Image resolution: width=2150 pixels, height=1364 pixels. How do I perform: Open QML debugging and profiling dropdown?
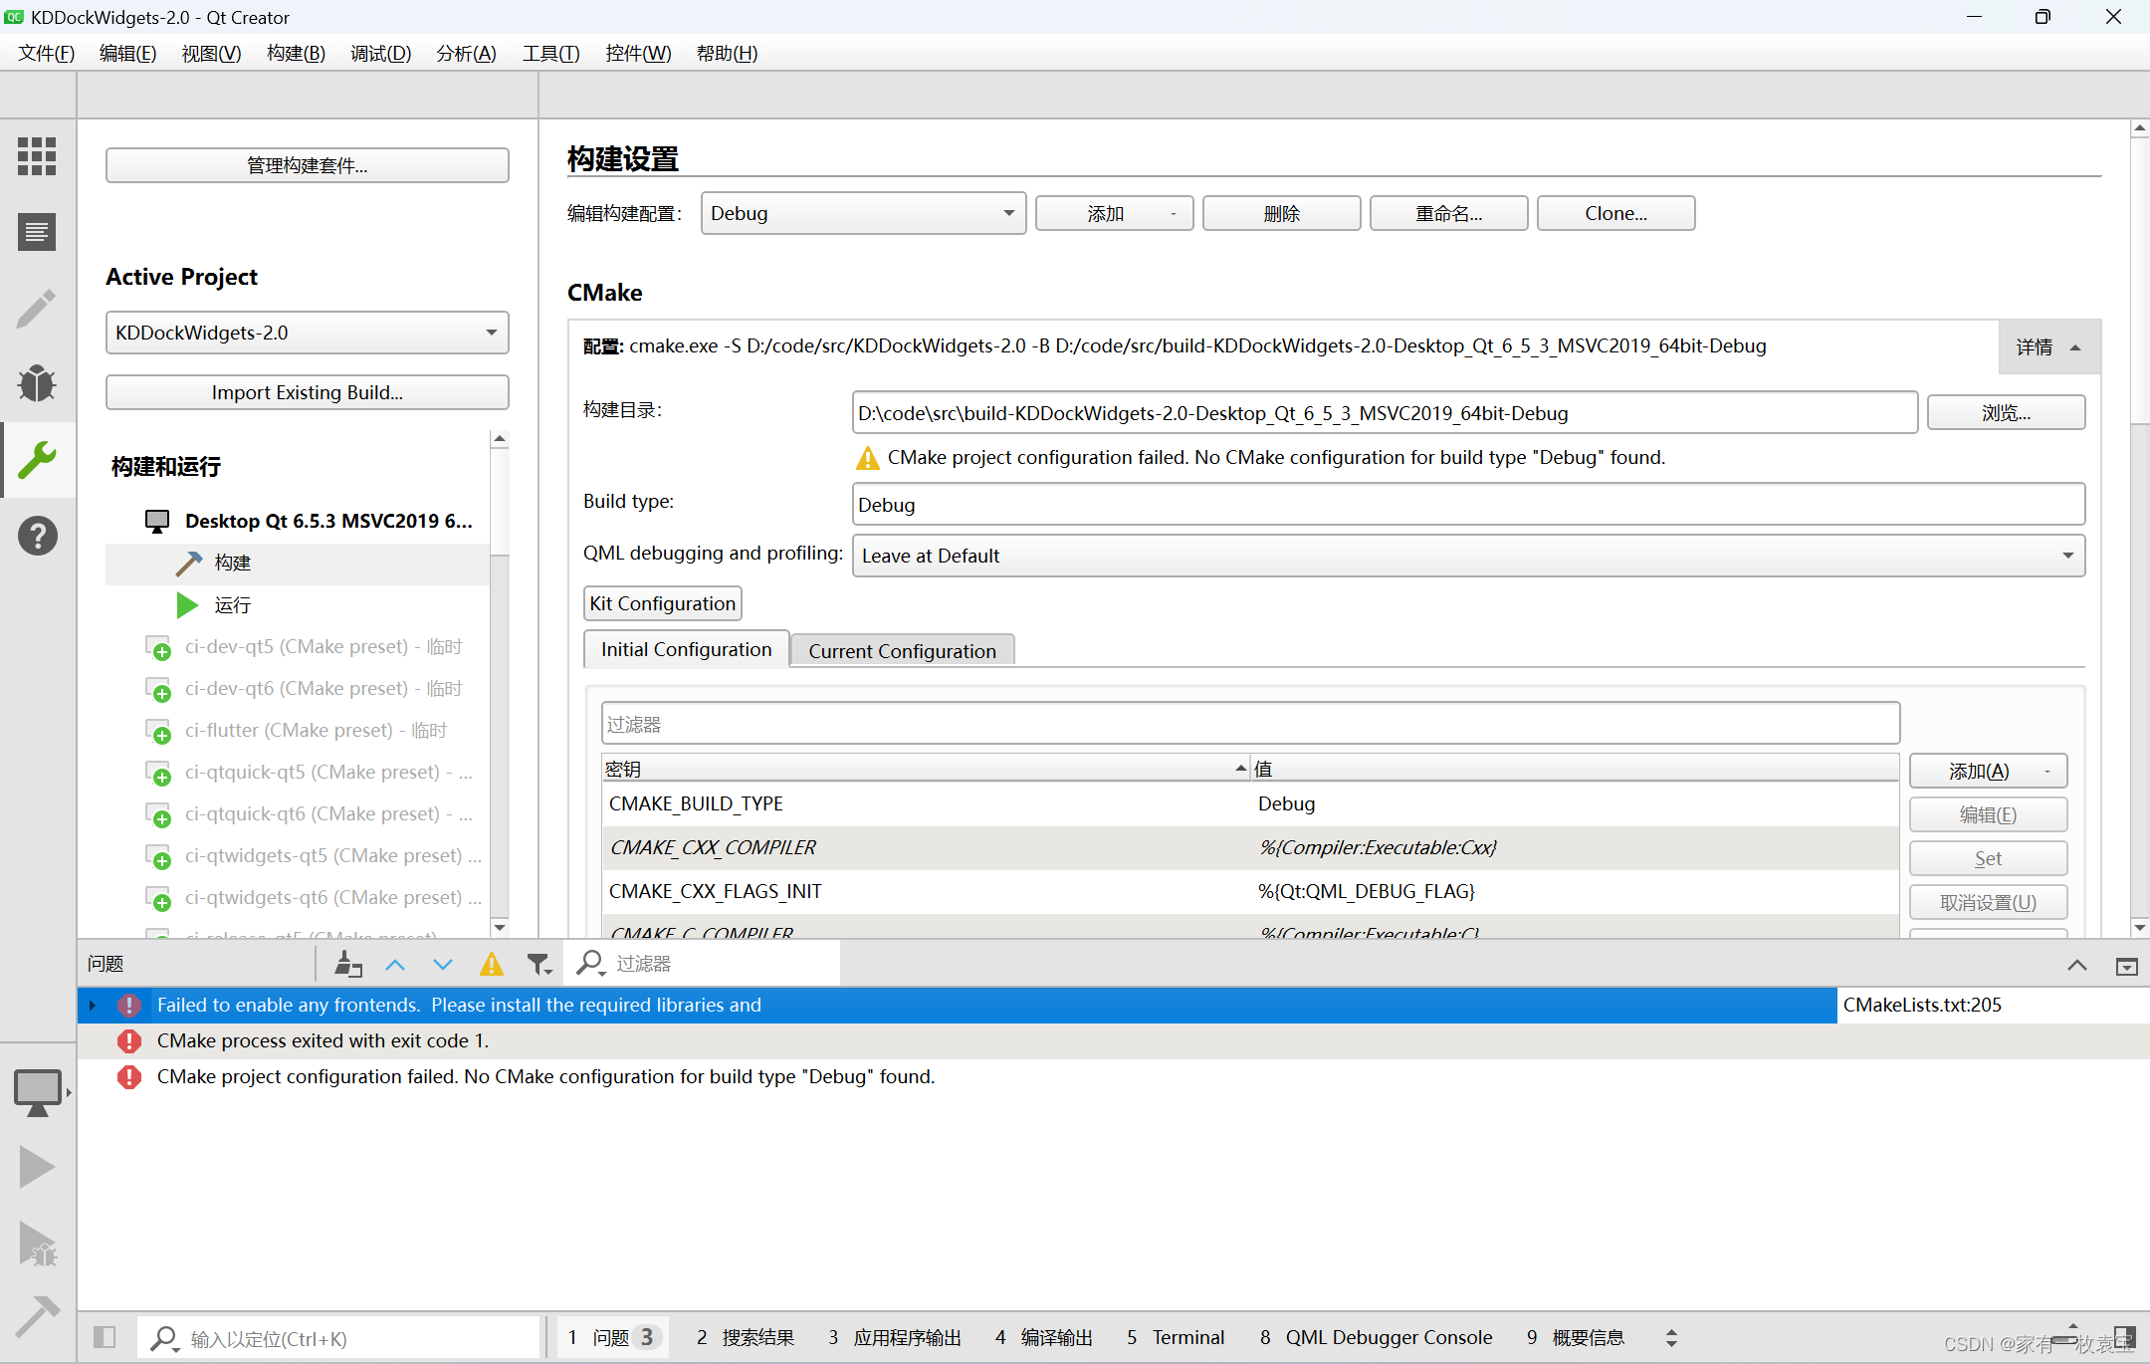click(1468, 556)
